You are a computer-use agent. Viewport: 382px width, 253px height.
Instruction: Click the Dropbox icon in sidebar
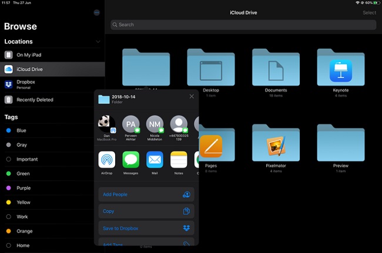click(9, 85)
